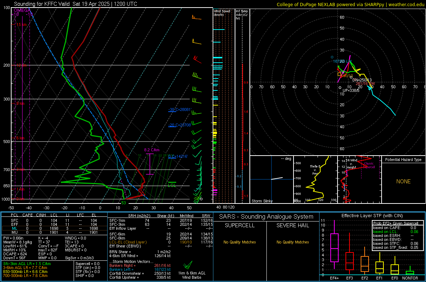Click the Corfidi Downshear value
This screenshot has height=282, width=426.
point(140,273)
